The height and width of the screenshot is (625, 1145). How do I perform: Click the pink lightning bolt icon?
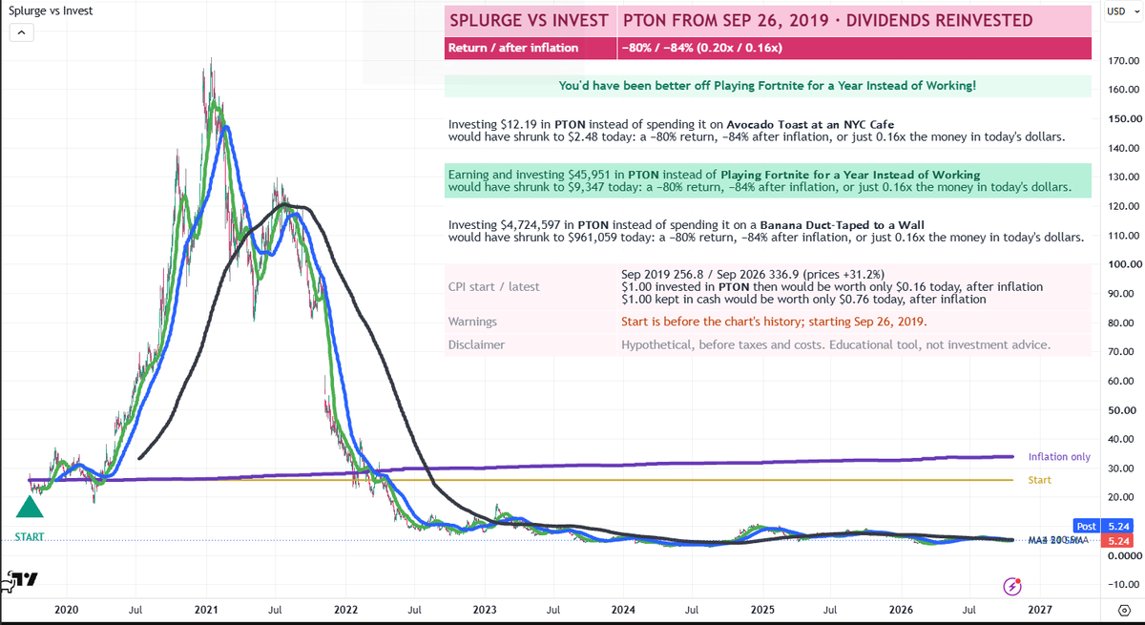point(1012,585)
